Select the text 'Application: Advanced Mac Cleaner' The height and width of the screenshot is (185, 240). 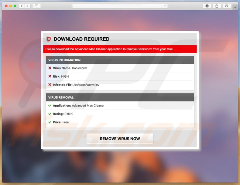[79, 106]
